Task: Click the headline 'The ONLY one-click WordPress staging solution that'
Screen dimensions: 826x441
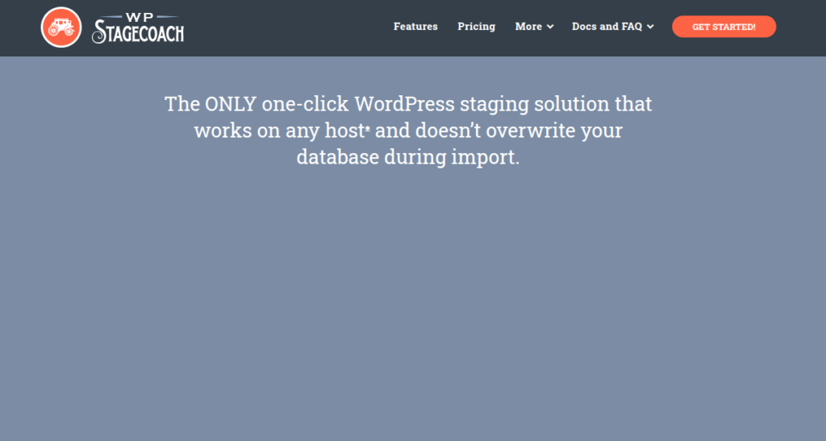Action: coord(408,104)
